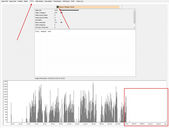Click the action list scroll-down arrow

tap(134, 27)
